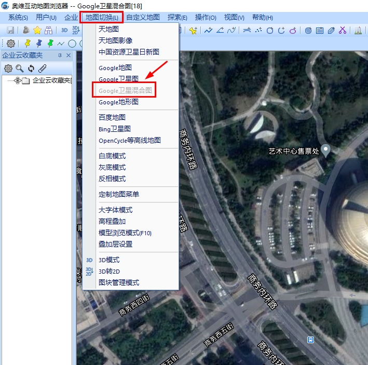Click the add curve line icon

(231, 30)
